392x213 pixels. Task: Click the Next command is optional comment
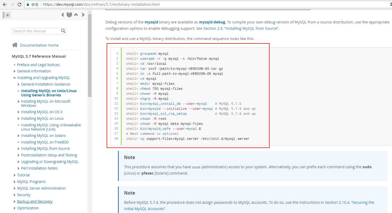152,134
